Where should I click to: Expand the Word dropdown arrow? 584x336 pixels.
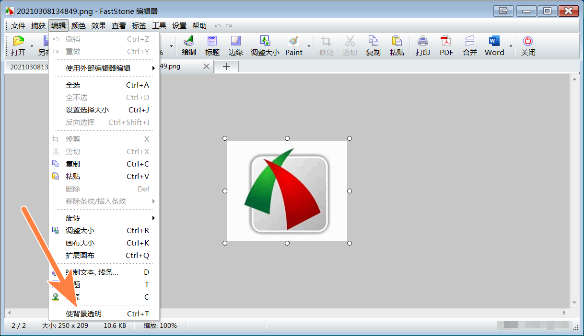pos(511,46)
